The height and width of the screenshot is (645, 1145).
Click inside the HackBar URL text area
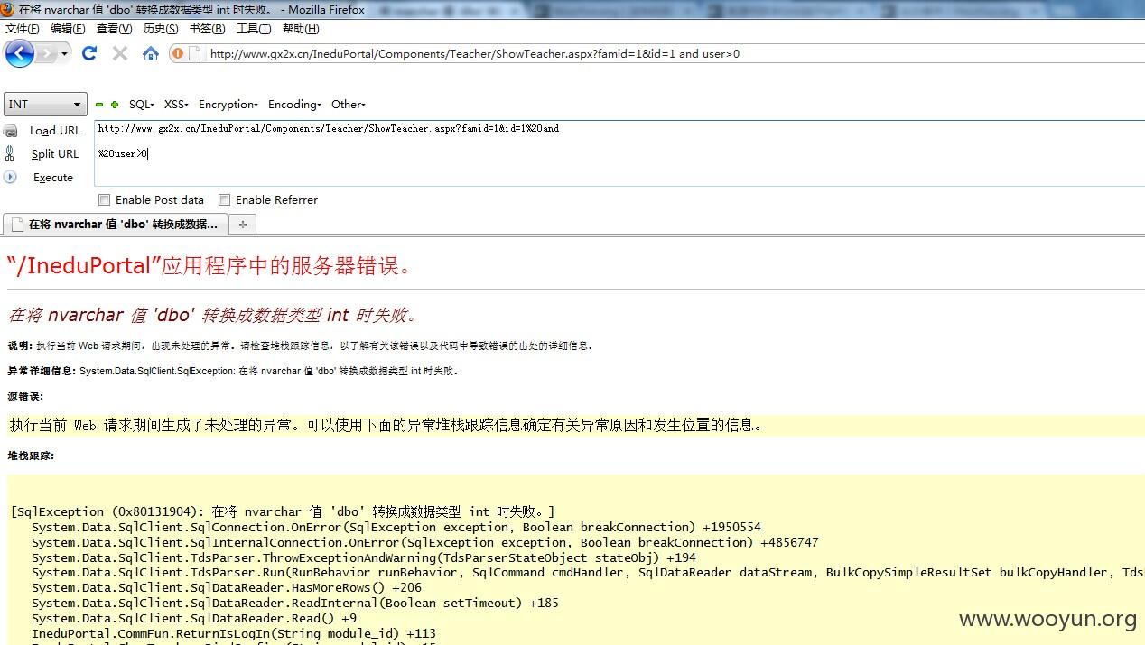[619, 152]
